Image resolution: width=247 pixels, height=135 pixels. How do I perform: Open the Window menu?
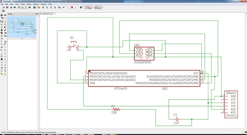[x=44, y=4]
